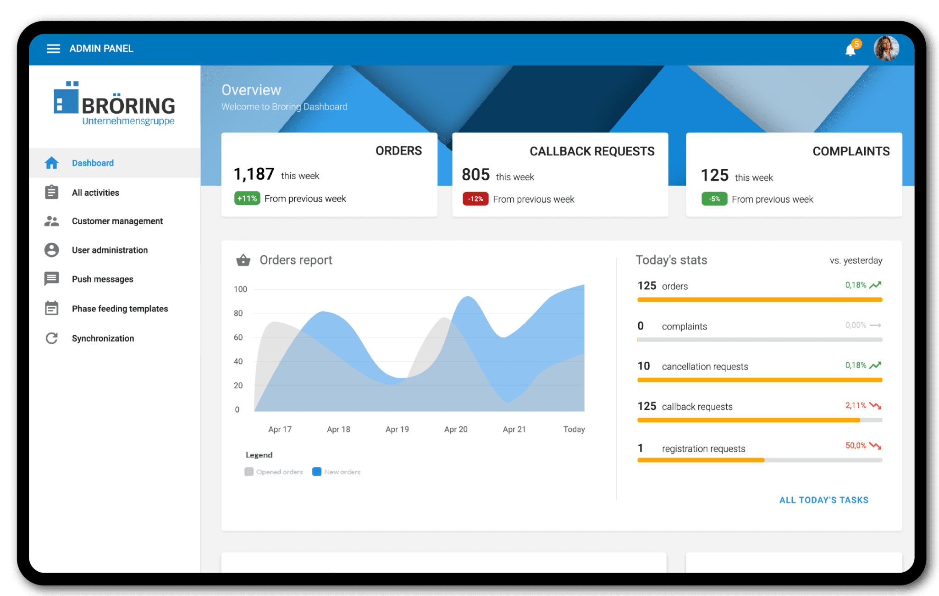Click the Push messages chat icon

(52, 279)
